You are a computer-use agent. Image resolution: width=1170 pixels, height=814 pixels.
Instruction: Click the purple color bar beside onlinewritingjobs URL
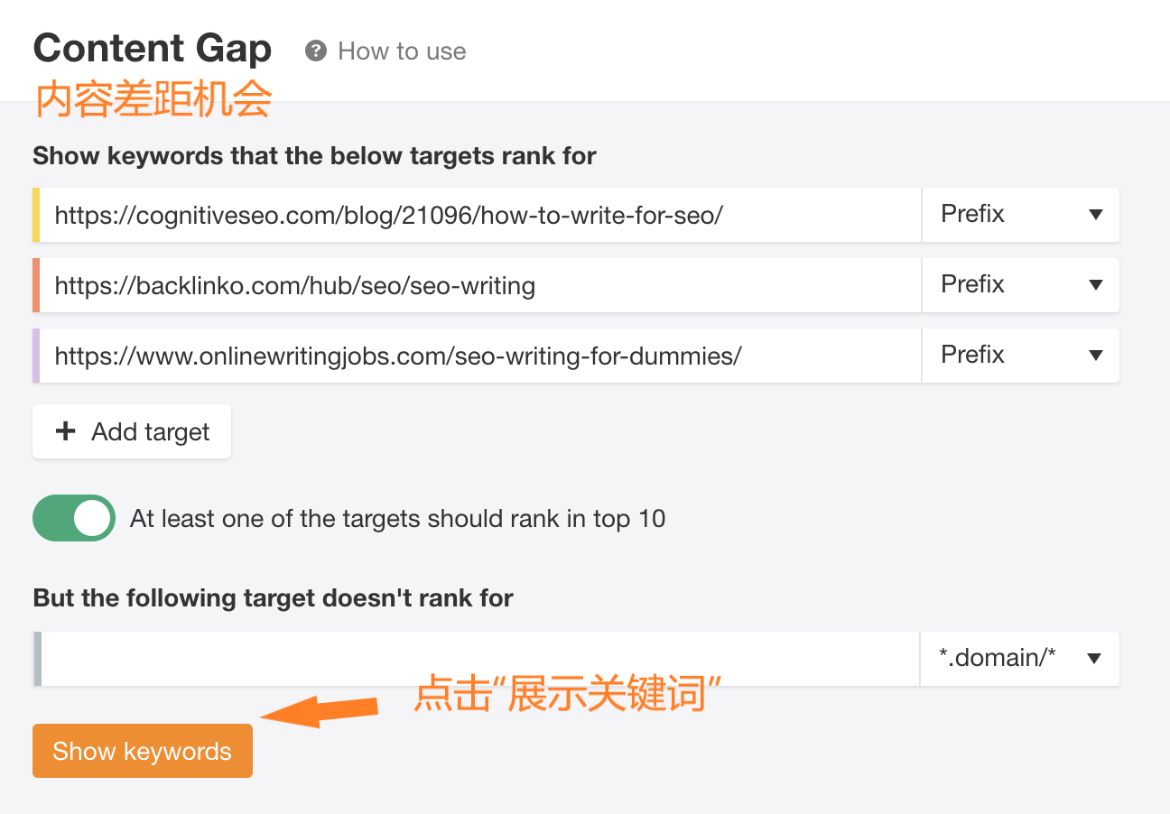click(x=36, y=356)
